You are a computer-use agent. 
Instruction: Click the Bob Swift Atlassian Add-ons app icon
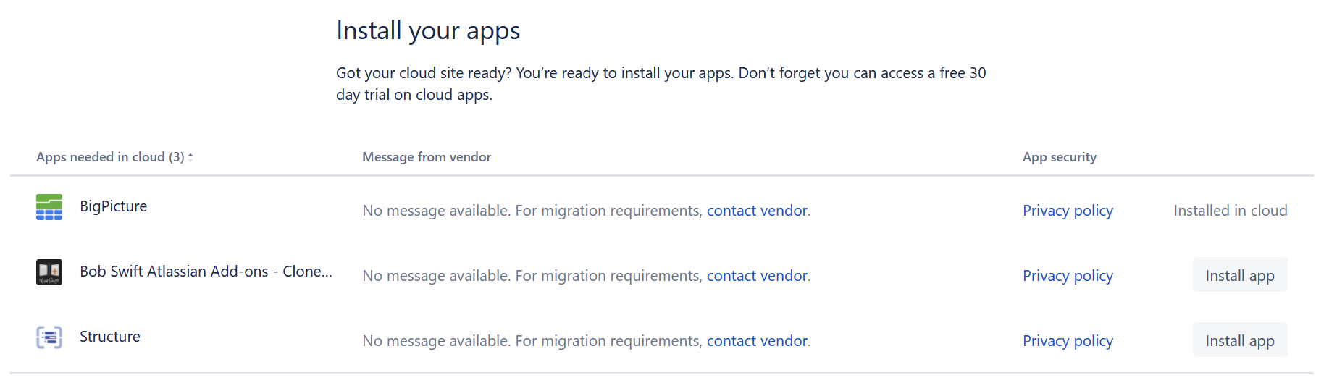click(x=49, y=272)
